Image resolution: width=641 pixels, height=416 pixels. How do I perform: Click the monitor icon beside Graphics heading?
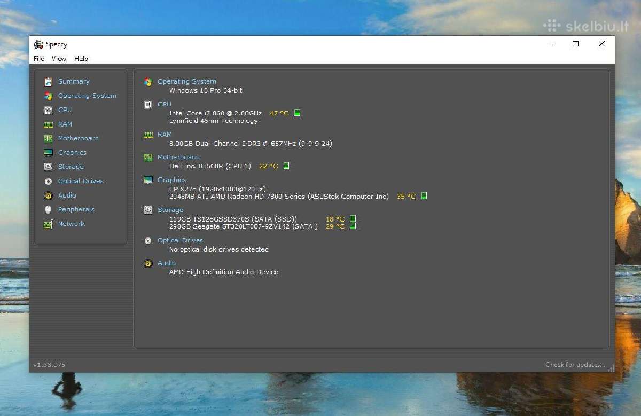[148, 180]
